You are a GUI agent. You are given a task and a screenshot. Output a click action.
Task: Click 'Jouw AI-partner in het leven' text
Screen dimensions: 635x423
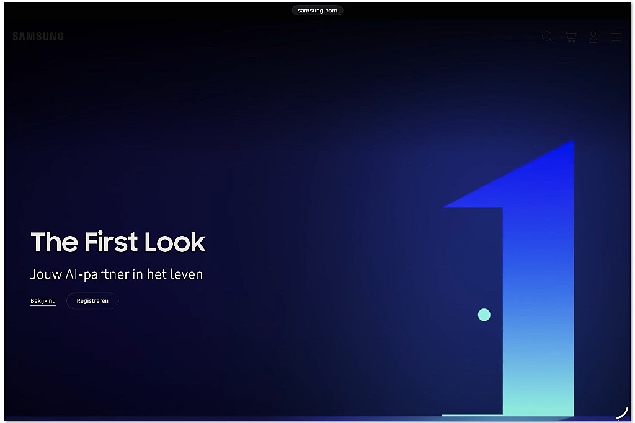click(x=117, y=274)
